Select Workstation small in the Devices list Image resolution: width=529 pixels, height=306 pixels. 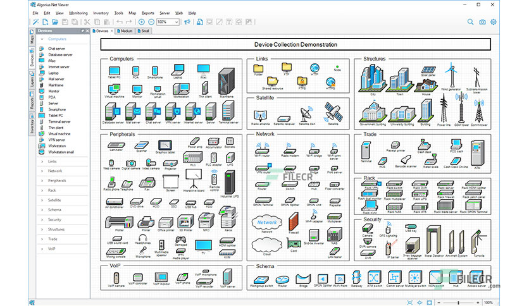[x=61, y=152]
